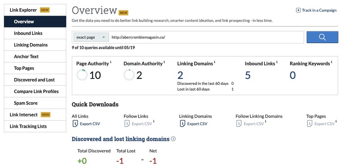Select the Link Explorer sidebar heading
Viewport: 344px width, 168px height.
[x=35, y=10]
